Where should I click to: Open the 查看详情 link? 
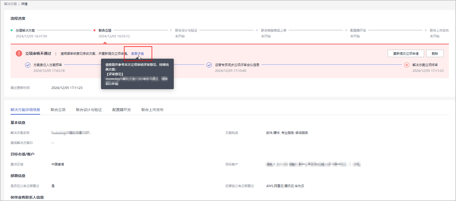[137, 54]
